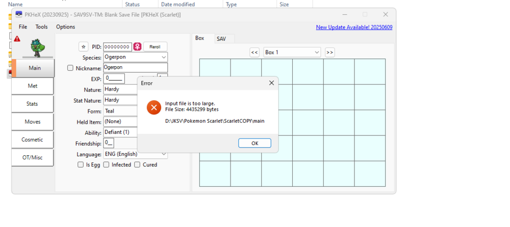
Task: Switch to the SAV tab
Action: [221, 39]
